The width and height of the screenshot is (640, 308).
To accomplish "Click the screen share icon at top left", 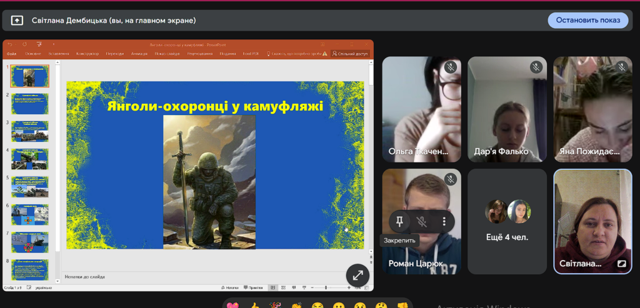I will [x=17, y=20].
